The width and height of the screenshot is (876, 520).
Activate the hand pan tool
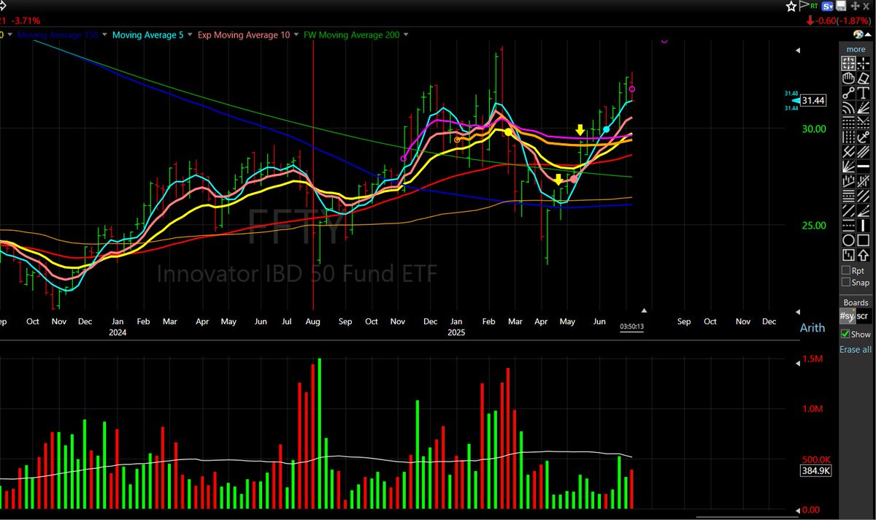848,78
